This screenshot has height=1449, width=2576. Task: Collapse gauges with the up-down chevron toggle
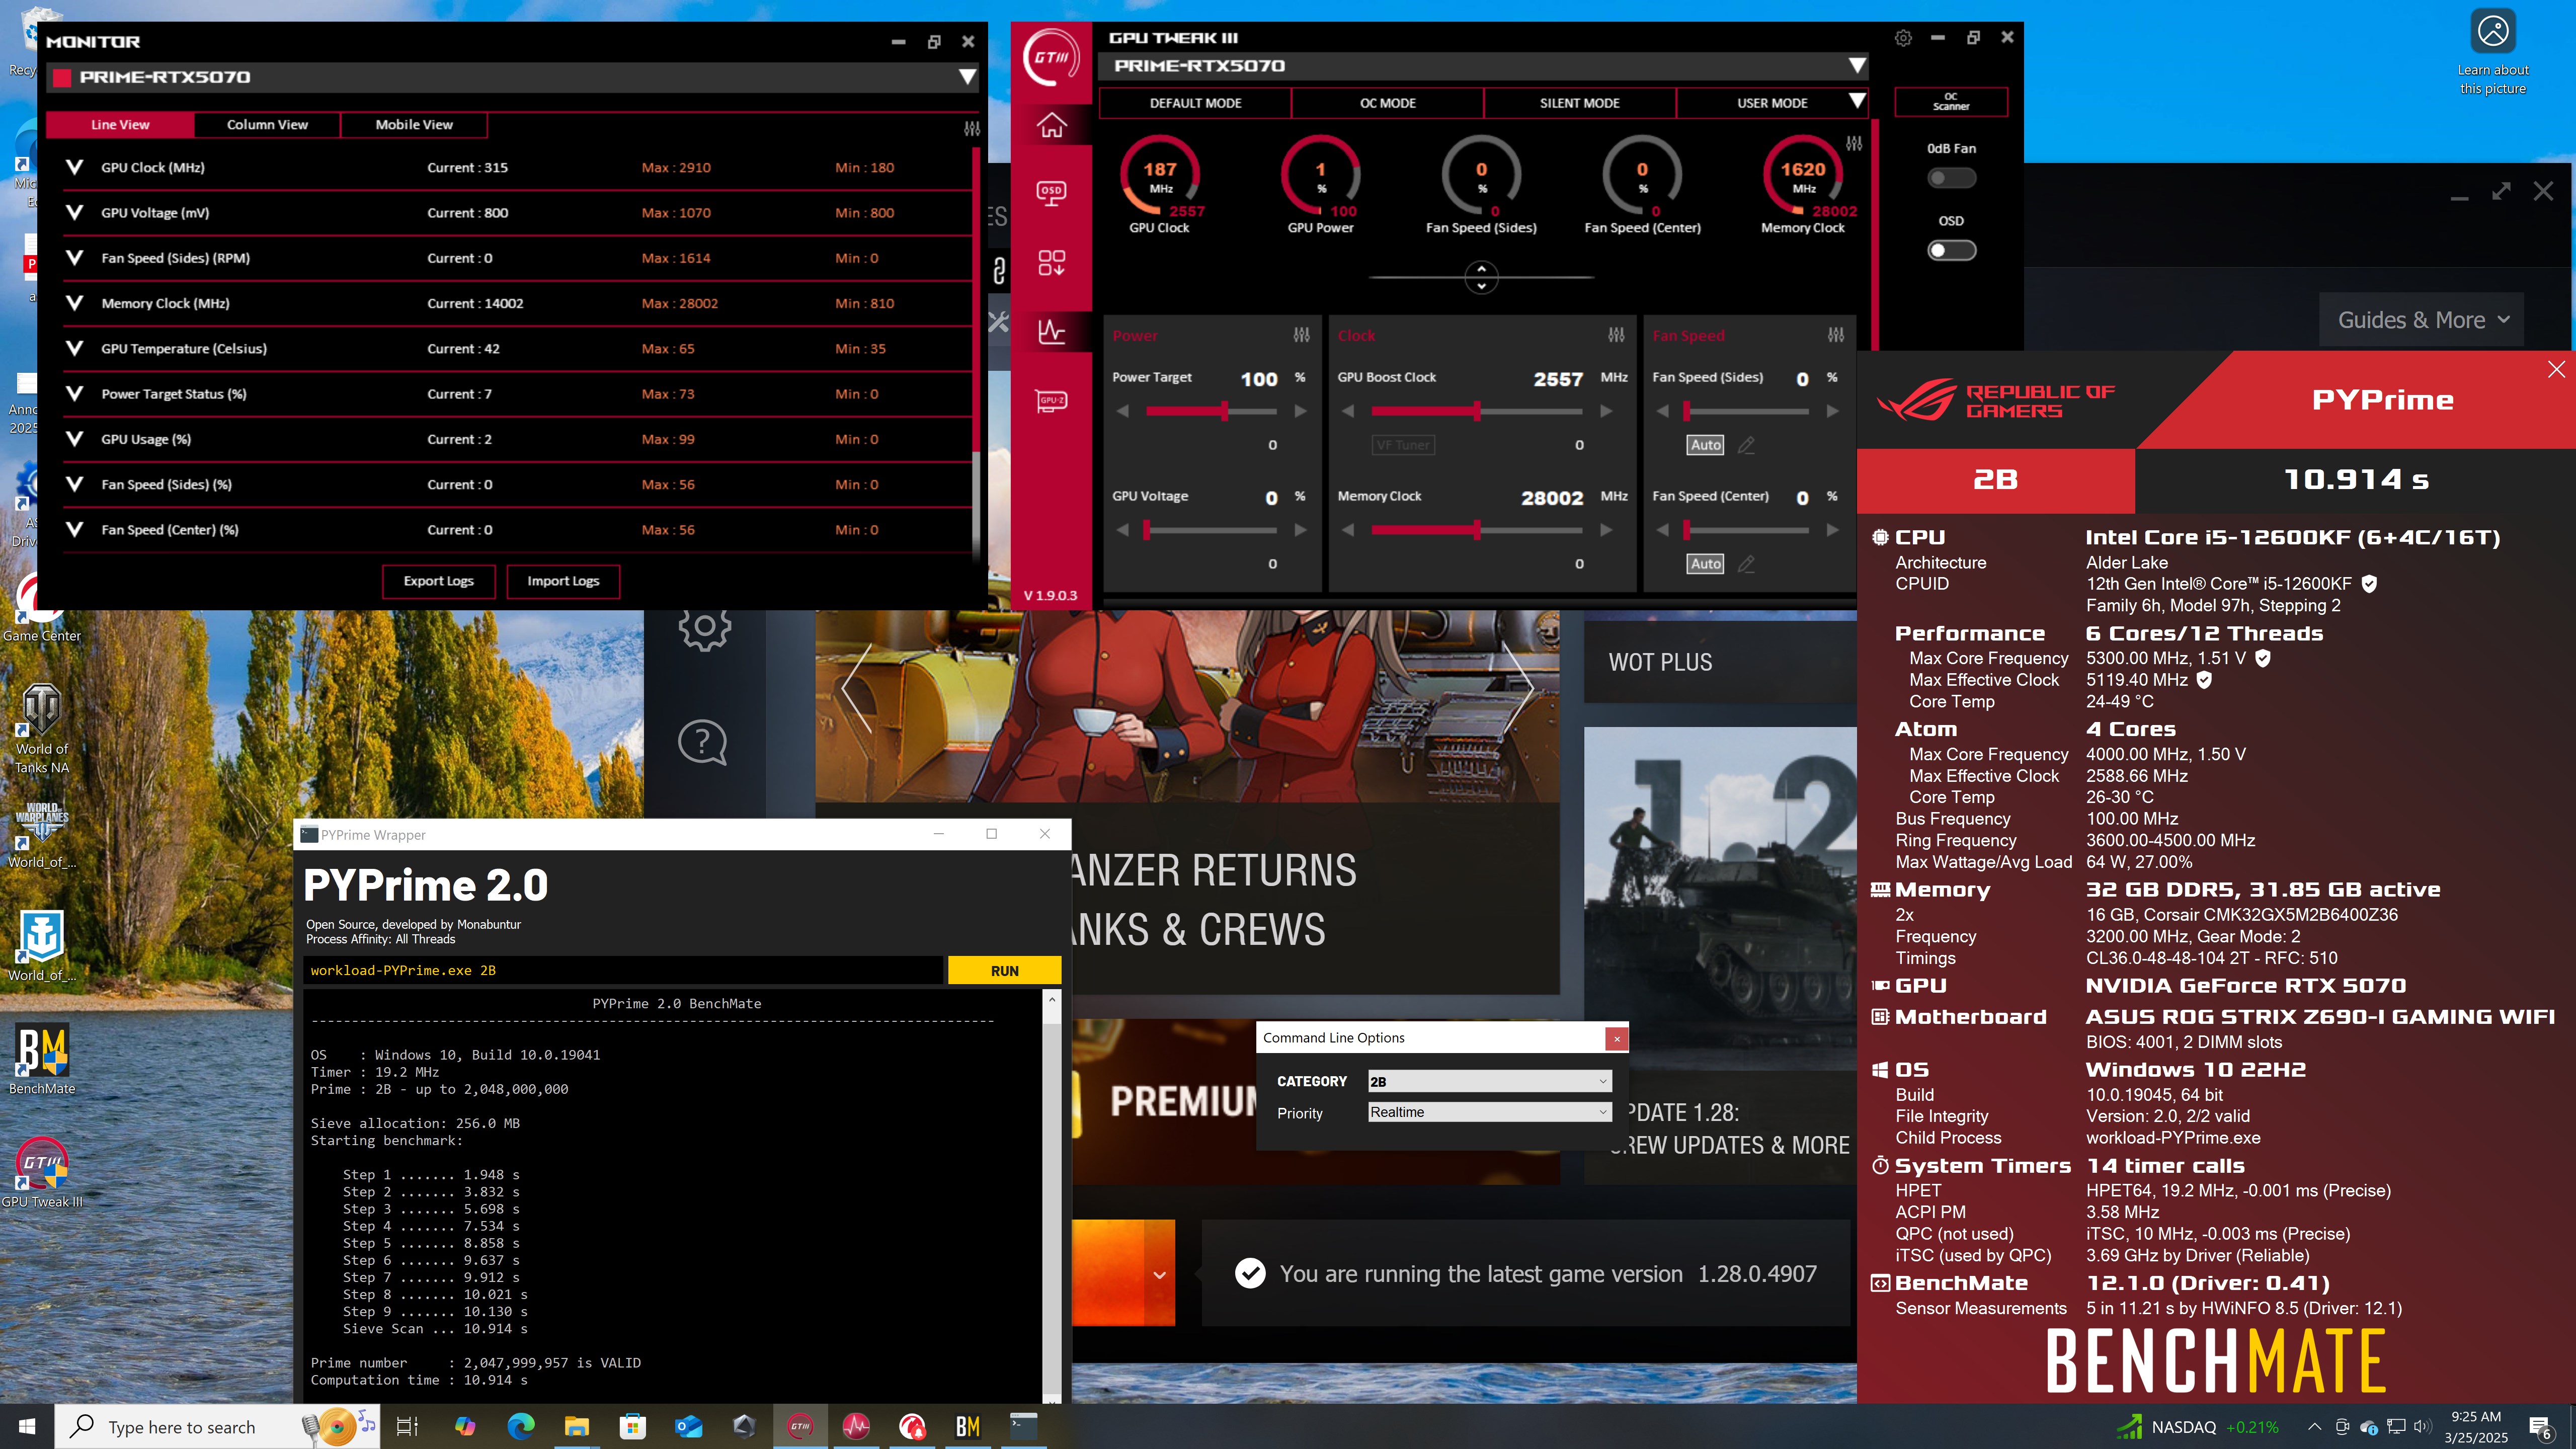1481,277
